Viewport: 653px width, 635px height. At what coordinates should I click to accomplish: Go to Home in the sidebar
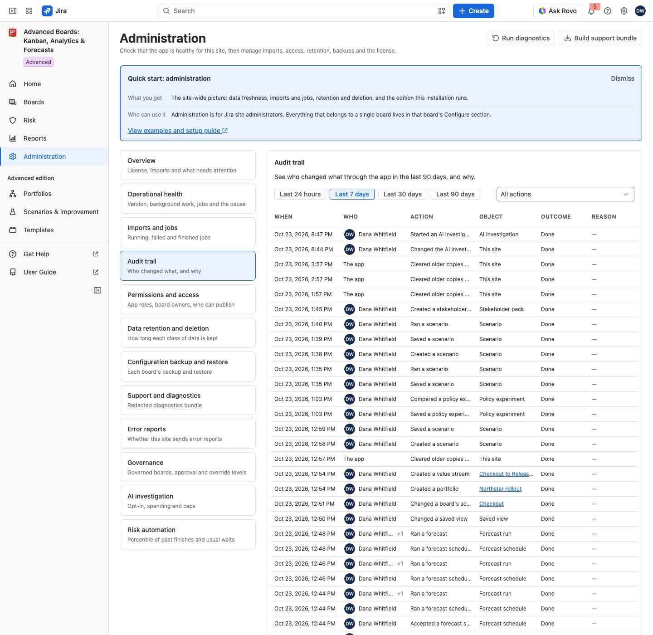pos(54,84)
